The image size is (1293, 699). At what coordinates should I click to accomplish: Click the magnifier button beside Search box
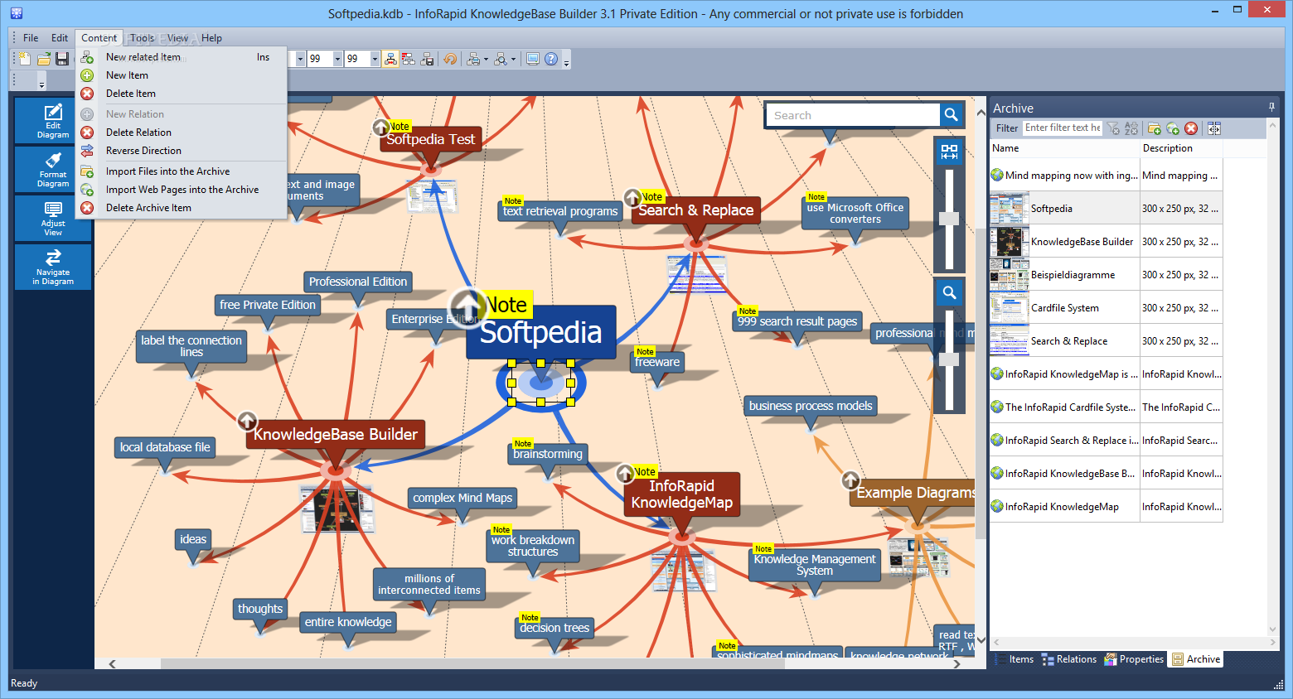point(951,115)
